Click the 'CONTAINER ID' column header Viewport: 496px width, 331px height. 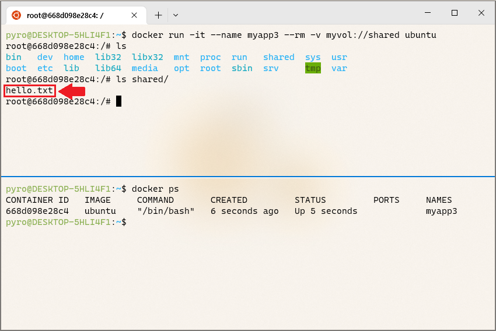(37, 200)
